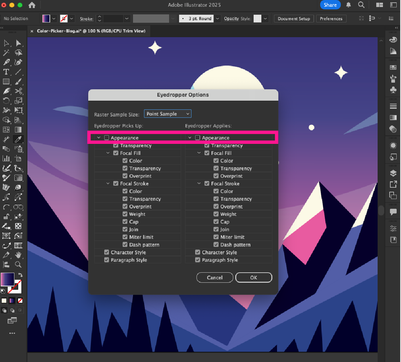Click the Home icon in title bar
401x362 pixels.
(x=32, y=5)
